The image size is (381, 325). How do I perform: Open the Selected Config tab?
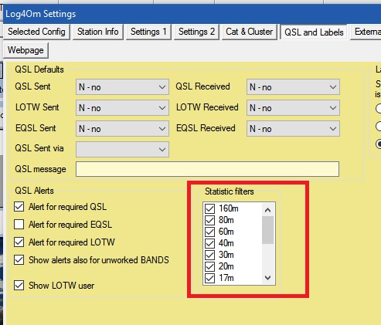[x=36, y=32]
